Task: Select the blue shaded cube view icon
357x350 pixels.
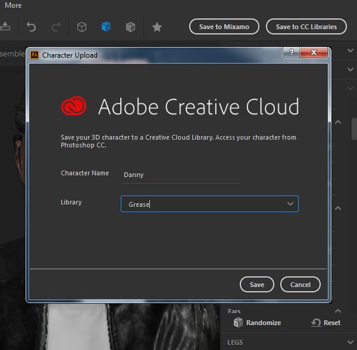Action: point(106,27)
